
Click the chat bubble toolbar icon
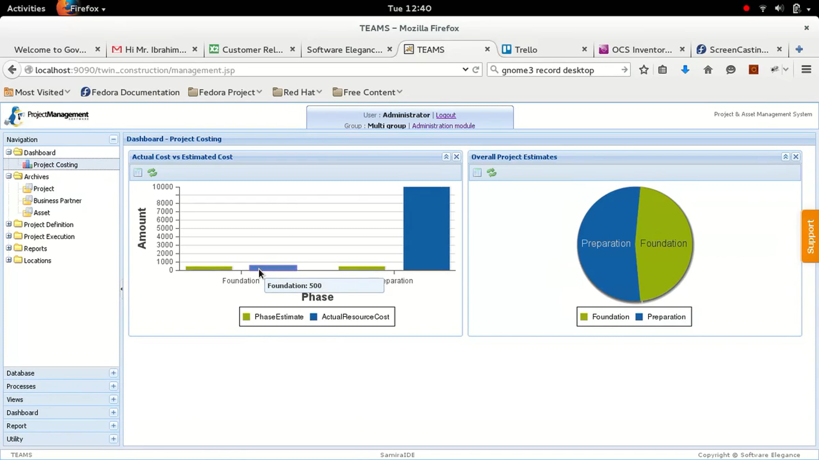click(730, 70)
